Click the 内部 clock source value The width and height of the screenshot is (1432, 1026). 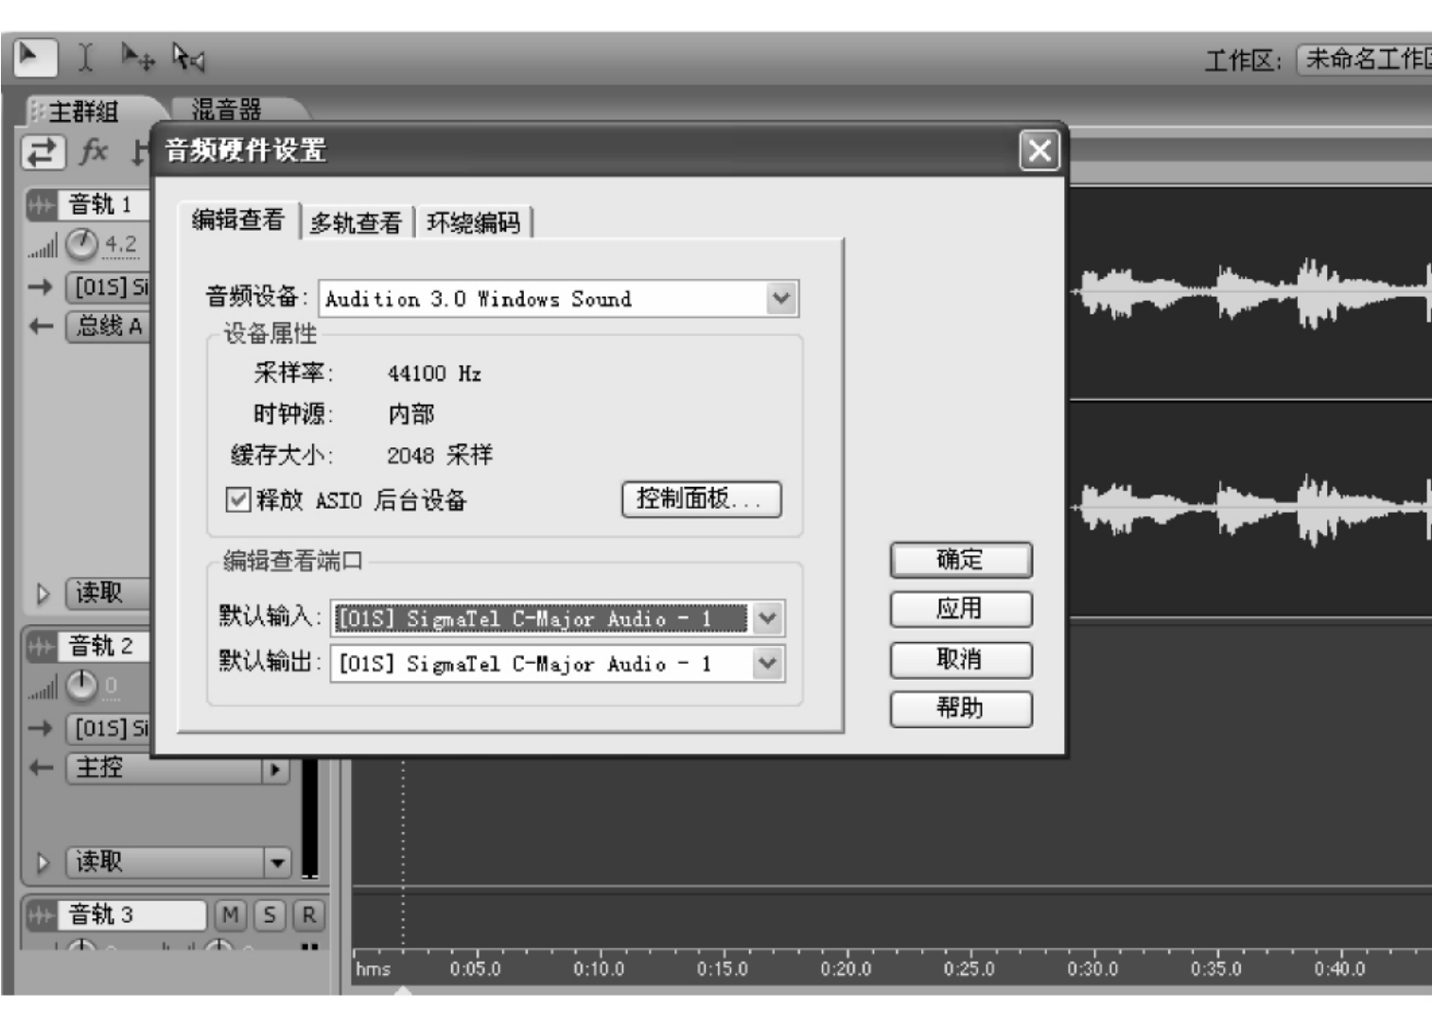click(x=410, y=414)
